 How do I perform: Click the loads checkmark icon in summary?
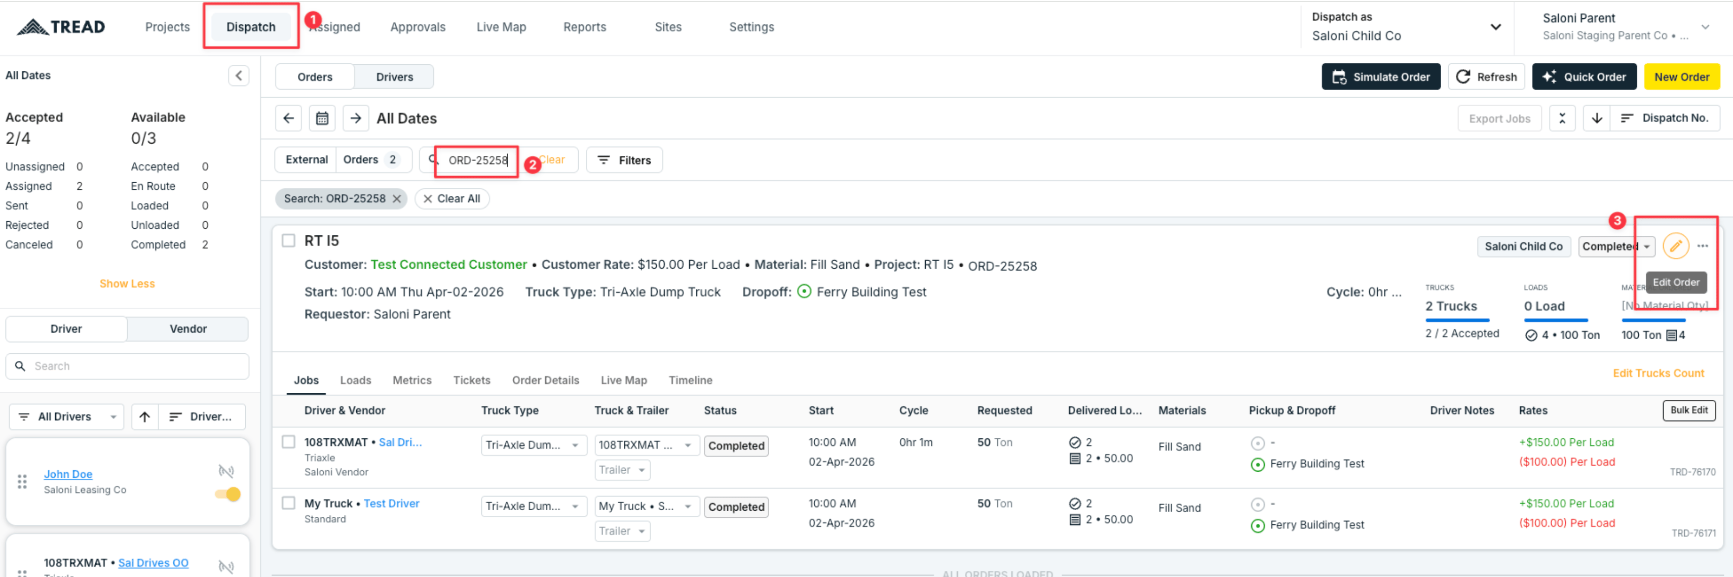tap(1530, 335)
